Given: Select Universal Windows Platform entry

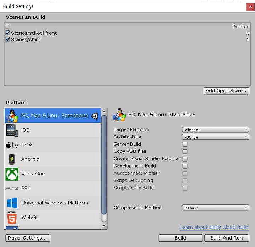Looking at the screenshot, I should tap(53, 203).
